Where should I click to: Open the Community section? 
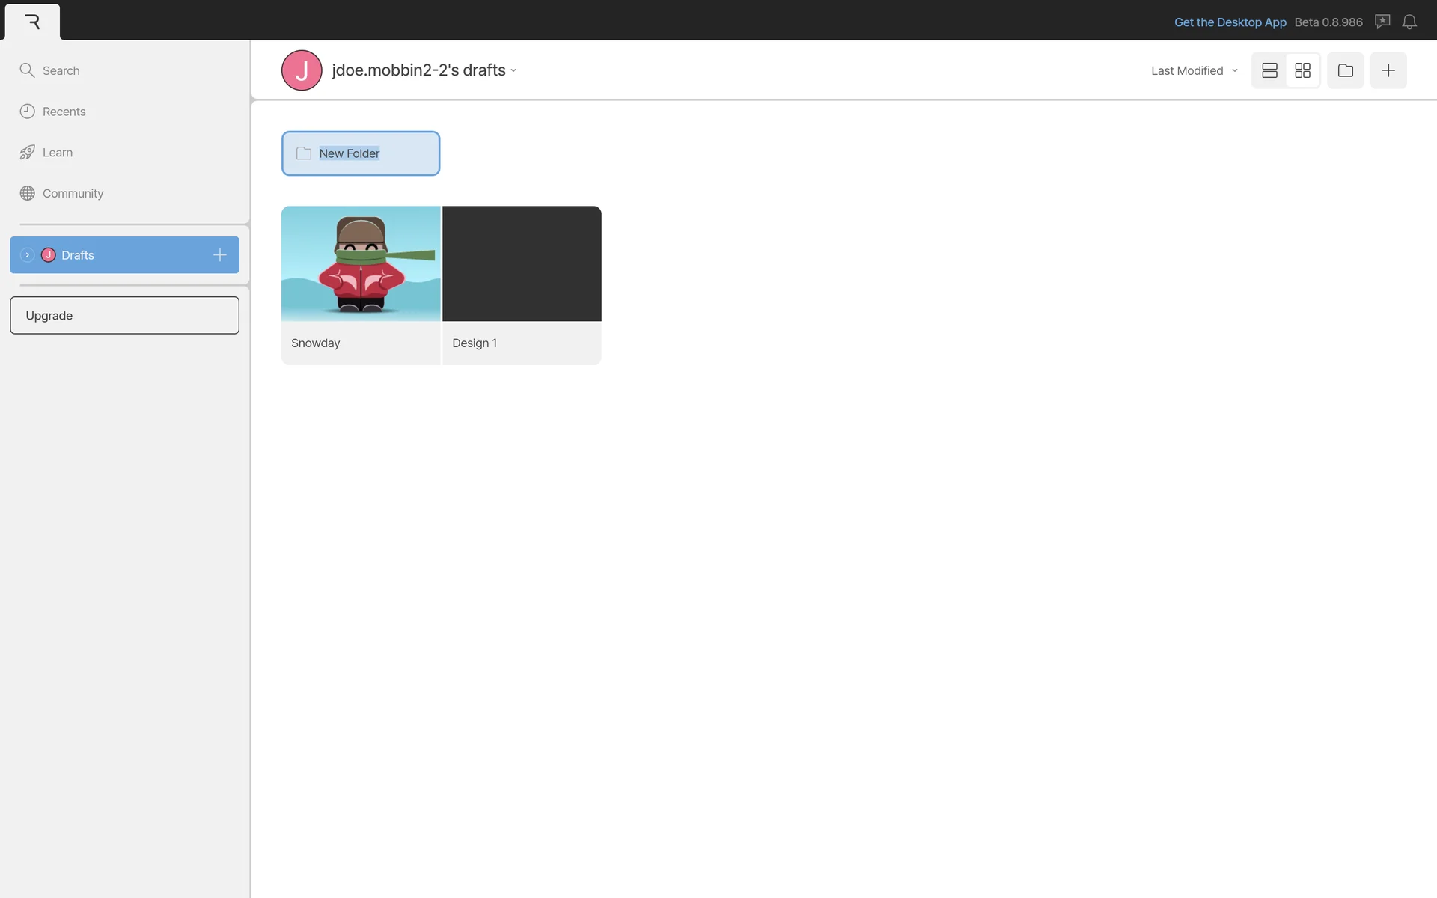[x=73, y=193]
